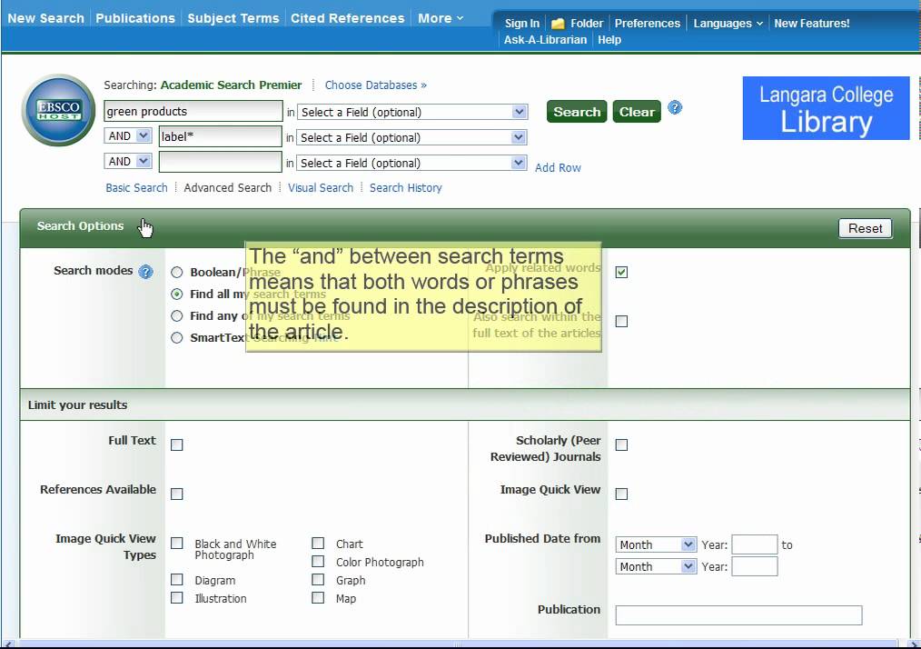This screenshot has width=921, height=649.
Task: Open field dropdown for empty third row
Action: point(412,163)
